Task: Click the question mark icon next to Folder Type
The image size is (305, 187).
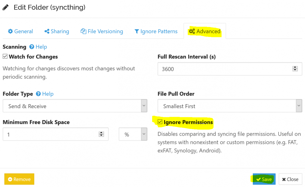Action: 38,94
